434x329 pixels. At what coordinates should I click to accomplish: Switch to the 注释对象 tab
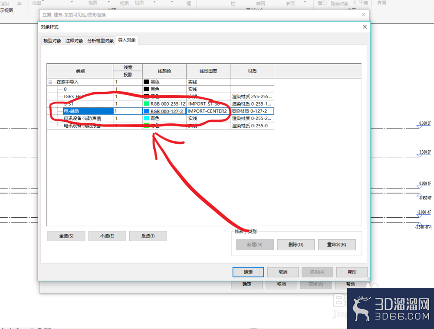click(74, 41)
